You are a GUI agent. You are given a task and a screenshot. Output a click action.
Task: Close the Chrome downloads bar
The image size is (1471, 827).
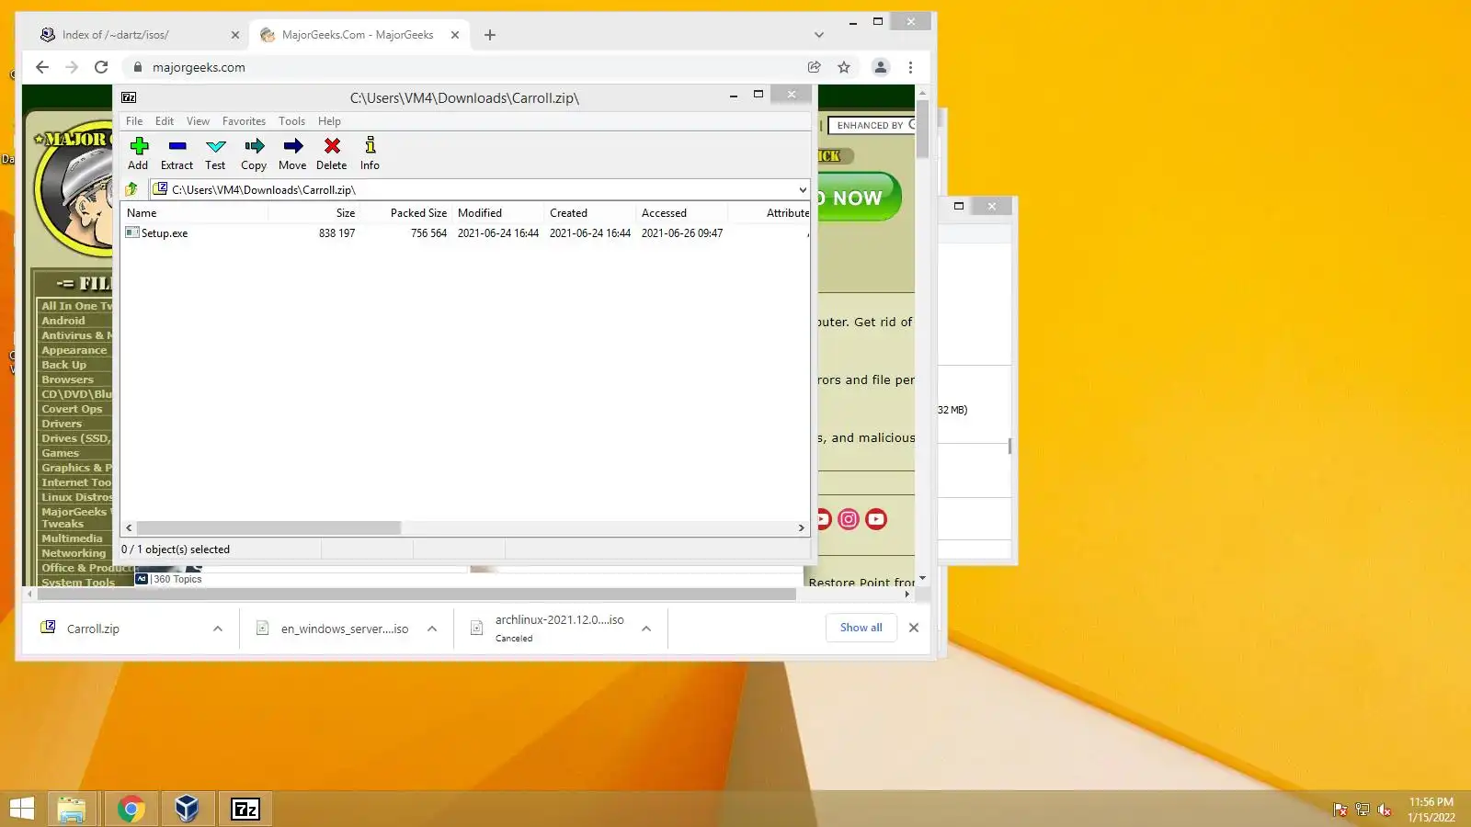pos(914,628)
